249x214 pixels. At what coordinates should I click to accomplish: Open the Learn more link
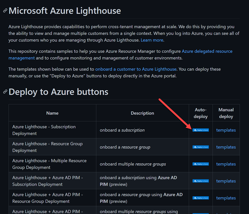pyautogui.click(x=152, y=40)
